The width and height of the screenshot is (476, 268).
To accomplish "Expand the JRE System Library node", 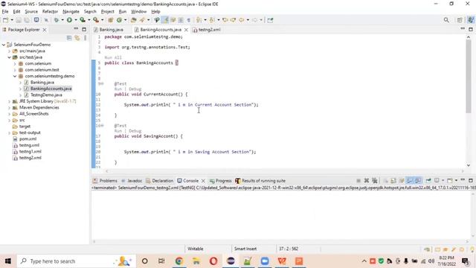I will (10, 101).
